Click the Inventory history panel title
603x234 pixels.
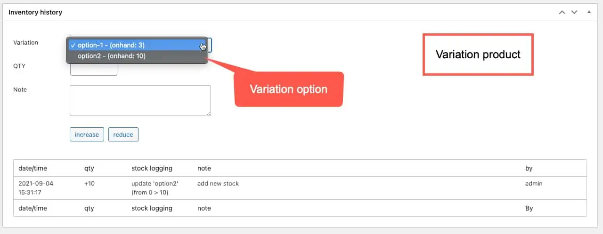(x=35, y=12)
